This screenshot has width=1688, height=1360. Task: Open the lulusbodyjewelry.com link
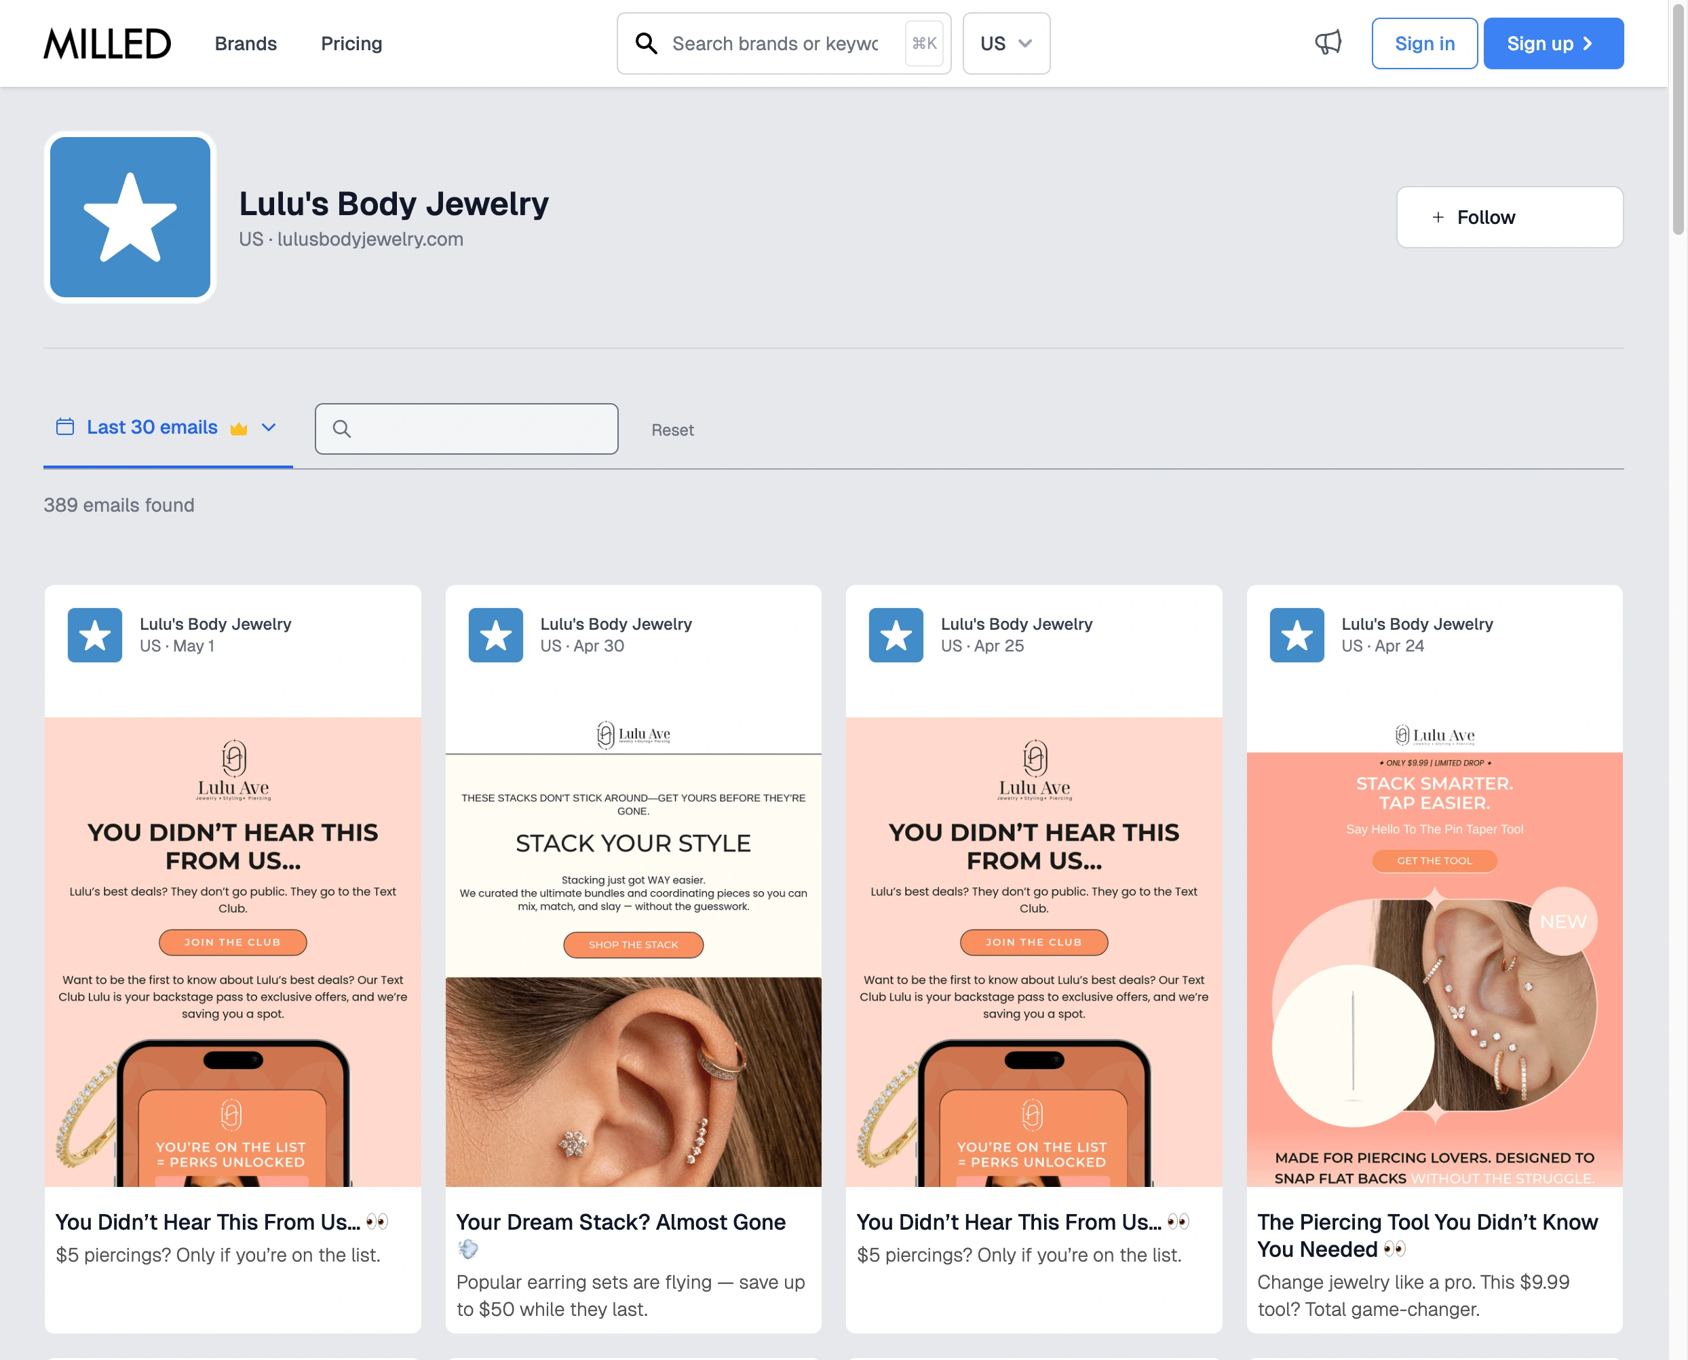point(370,239)
